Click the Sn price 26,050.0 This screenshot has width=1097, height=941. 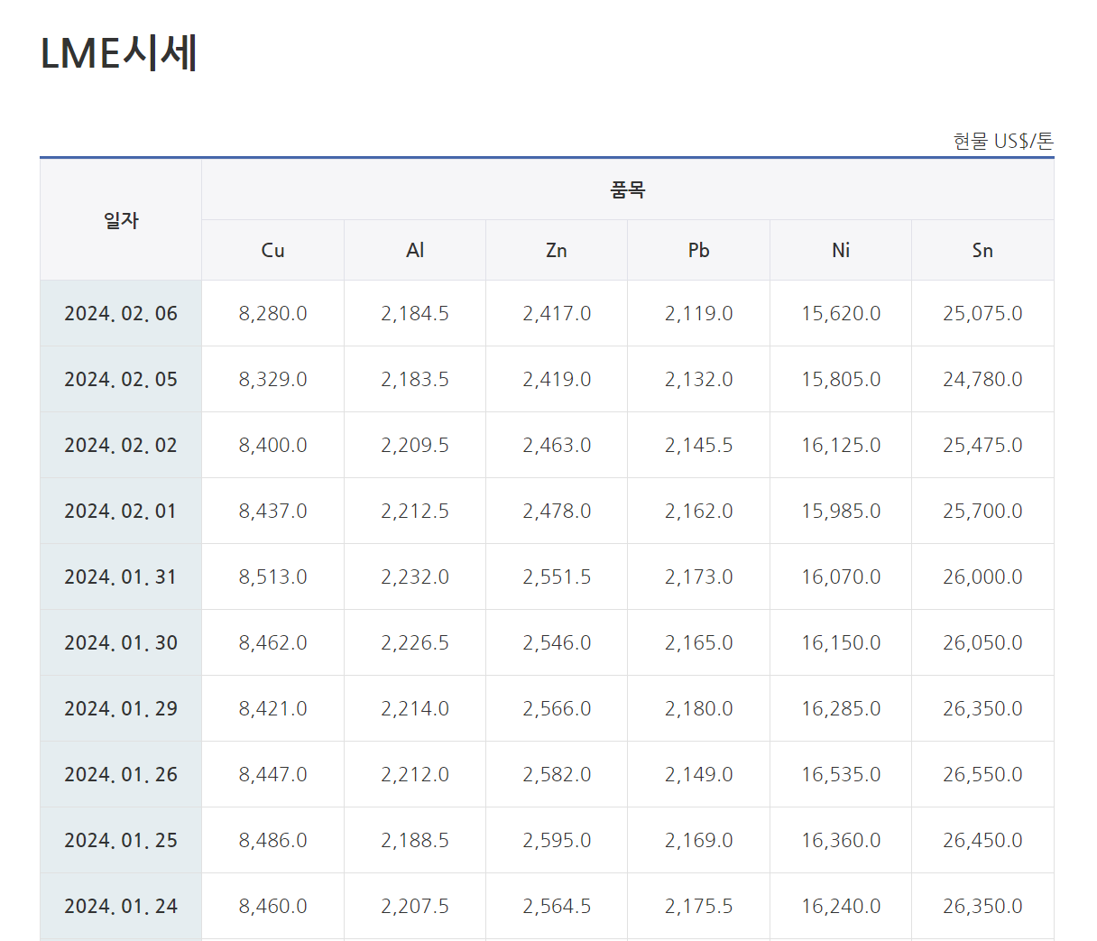coord(982,643)
